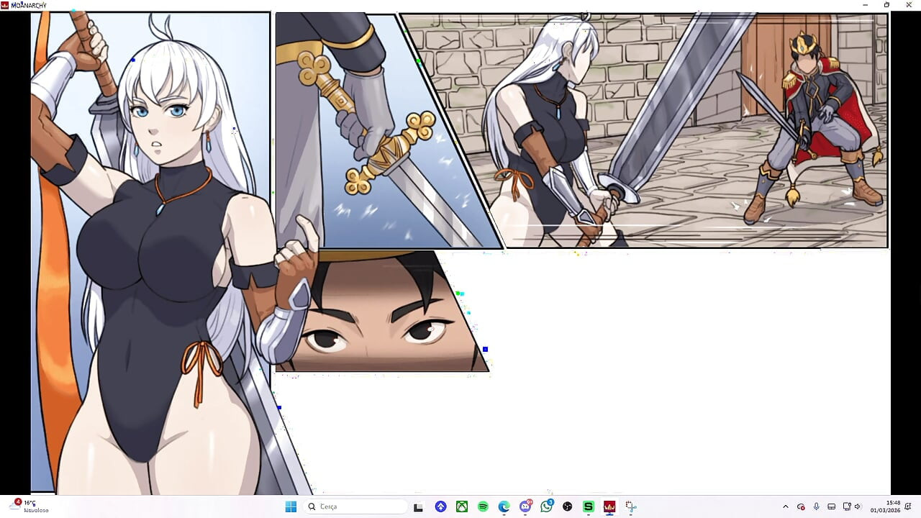The width and height of the screenshot is (921, 518).
Task: Open network settings tray icon
Action: tap(846, 506)
